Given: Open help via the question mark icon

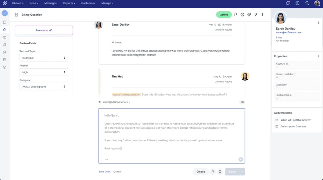Looking at the screenshot, I should click(x=297, y=3).
